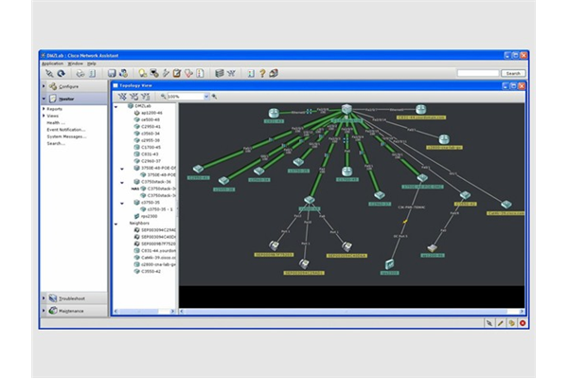Click the second topology layout icon
The image size is (568, 379).
(x=134, y=97)
